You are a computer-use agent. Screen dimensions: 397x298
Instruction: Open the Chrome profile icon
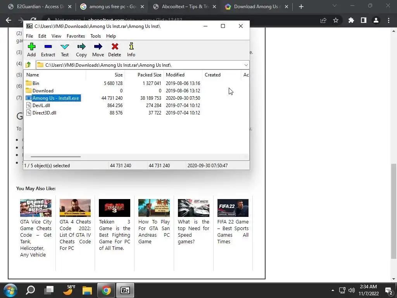tap(376, 20)
